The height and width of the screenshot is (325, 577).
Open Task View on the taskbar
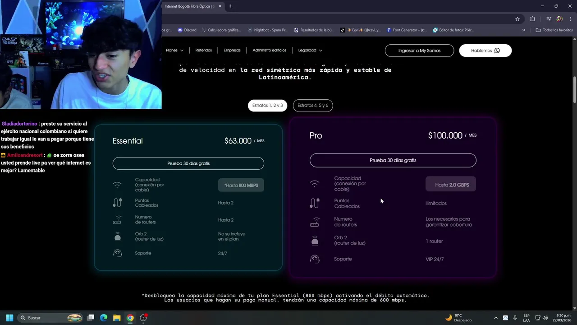pyautogui.click(x=91, y=318)
